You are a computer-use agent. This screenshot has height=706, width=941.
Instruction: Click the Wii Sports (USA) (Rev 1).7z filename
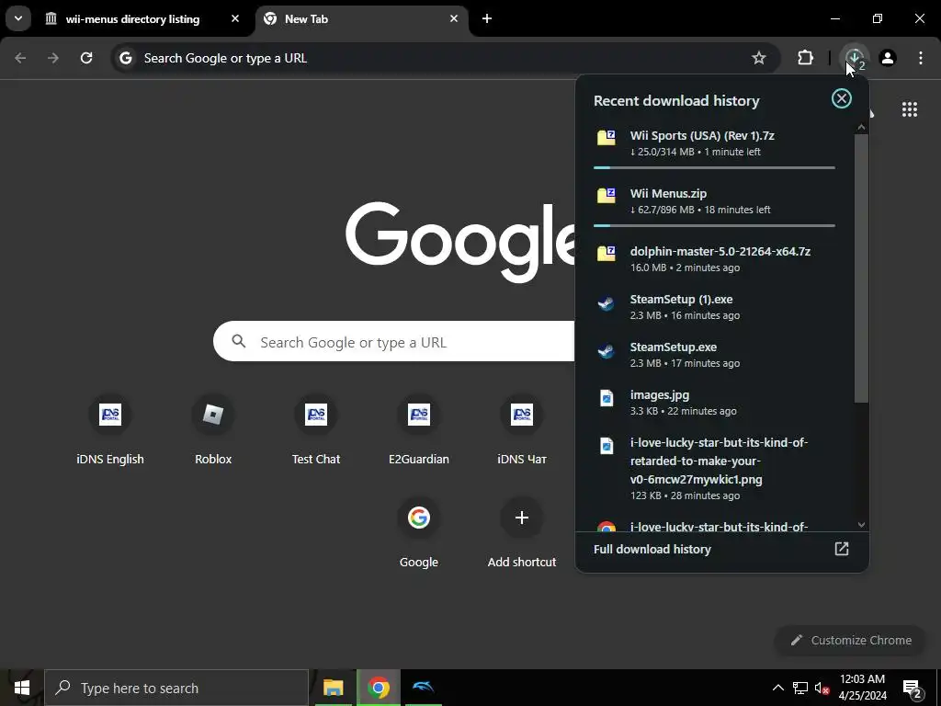(x=702, y=136)
